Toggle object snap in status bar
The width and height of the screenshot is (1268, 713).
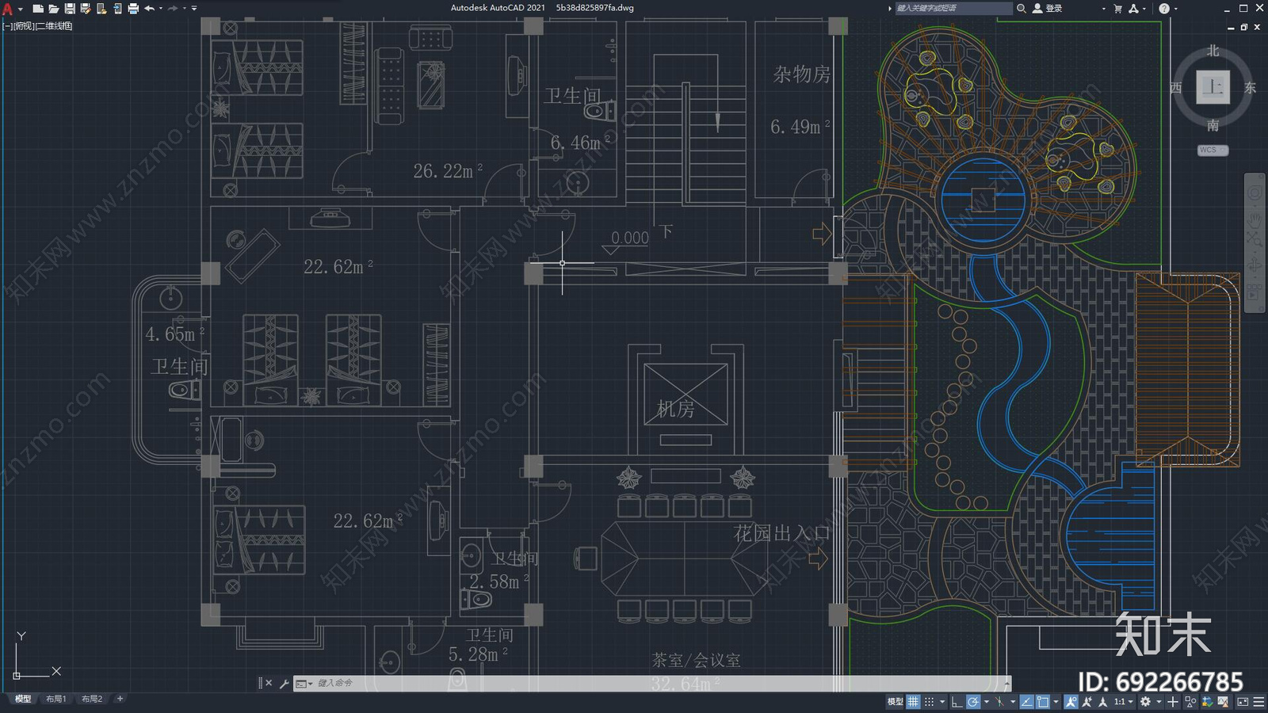point(1043,702)
